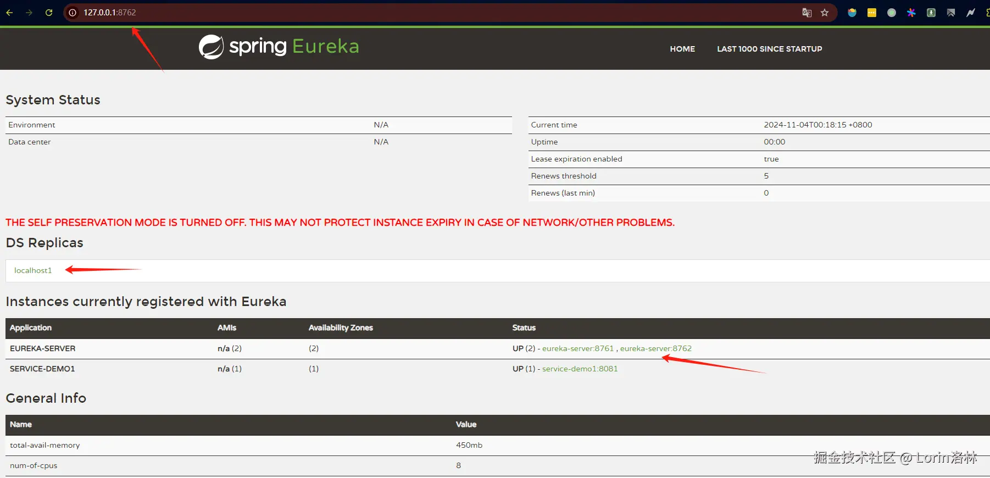Click the DS Replicas heading
Viewport: 990px width, 478px height.
(x=45, y=243)
